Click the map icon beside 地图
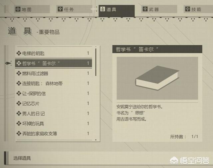213x168 pixels. pyautogui.click(x=18, y=9)
